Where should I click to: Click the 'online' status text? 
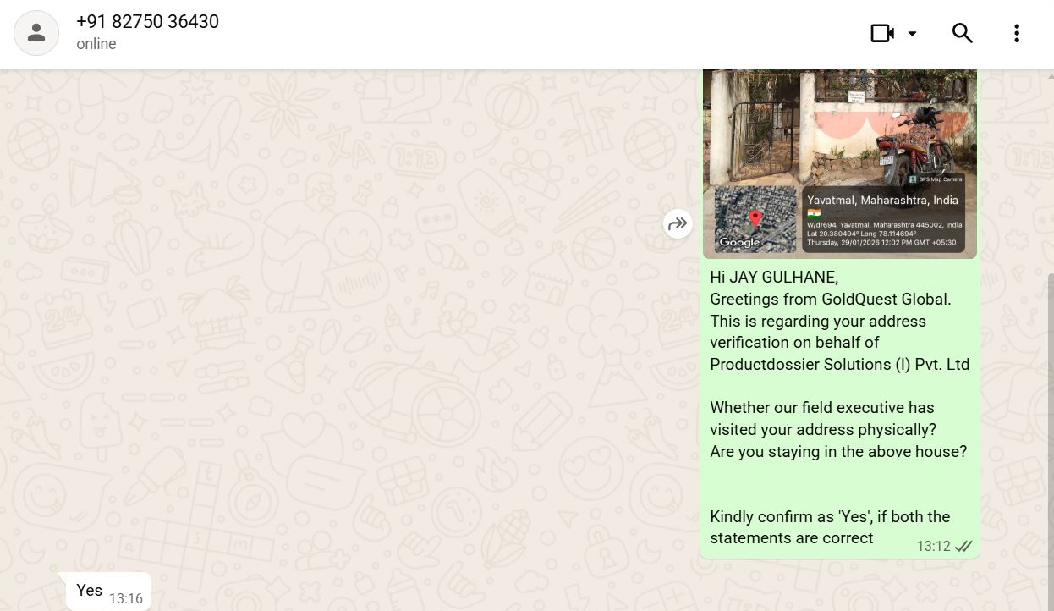coord(96,44)
